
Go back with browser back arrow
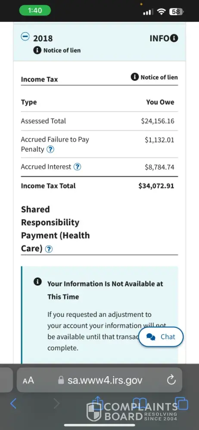(13, 404)
